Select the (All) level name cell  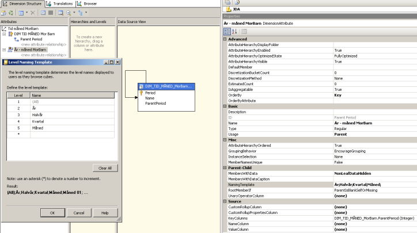tap(73, 102)
